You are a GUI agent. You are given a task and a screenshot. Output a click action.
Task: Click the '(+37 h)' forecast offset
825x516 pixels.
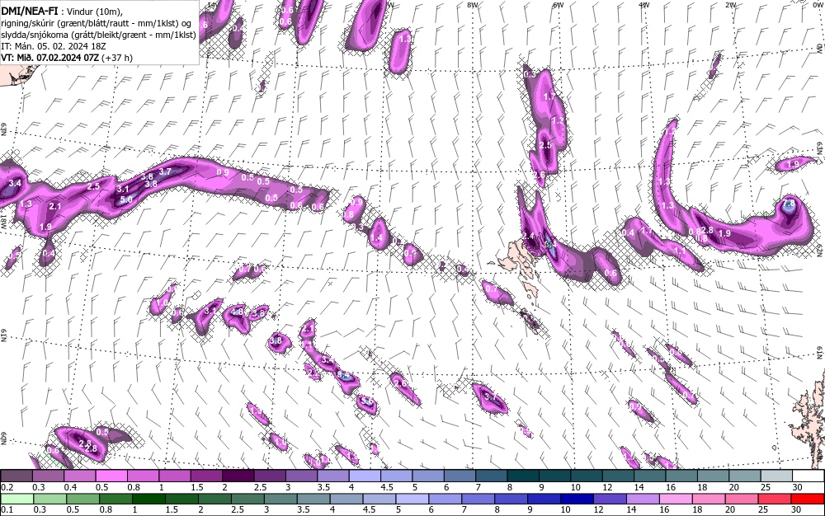(117, 57)
